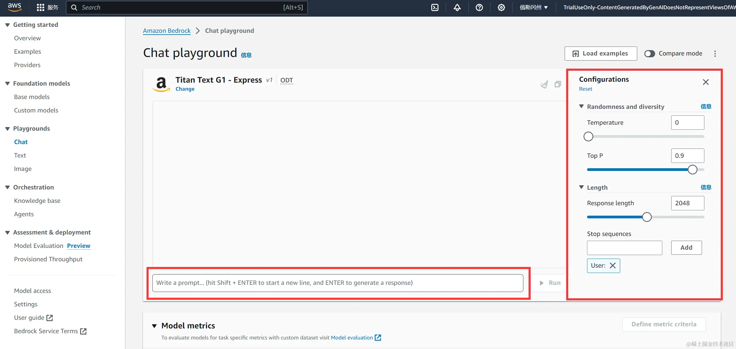Screen dimensions: 736x349
Task: Collapse the Randomness and diversity section
Action: tap(581, 106)
